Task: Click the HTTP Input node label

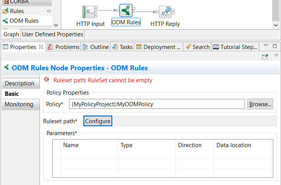Action: pyautogui.click(x=90, y=24)
